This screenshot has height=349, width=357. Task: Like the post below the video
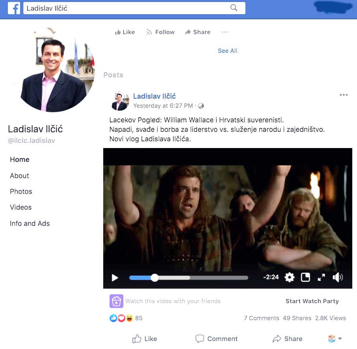pos(145,339)
